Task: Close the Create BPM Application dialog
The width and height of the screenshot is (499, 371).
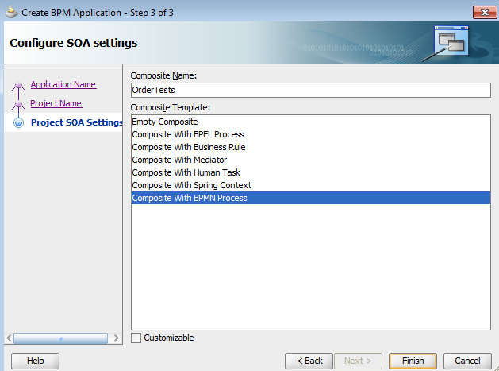Action: (480, 11)
